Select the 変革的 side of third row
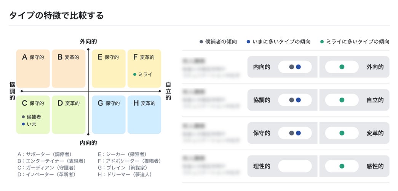Viewport: 398px width, 191px height. (354, 133)
